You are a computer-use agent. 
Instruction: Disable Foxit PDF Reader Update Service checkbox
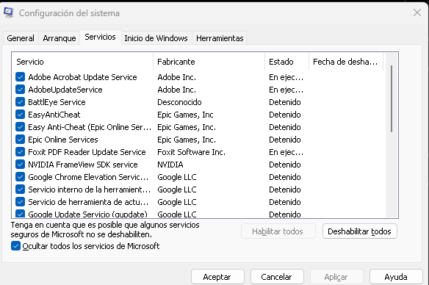tap(21, 152)
